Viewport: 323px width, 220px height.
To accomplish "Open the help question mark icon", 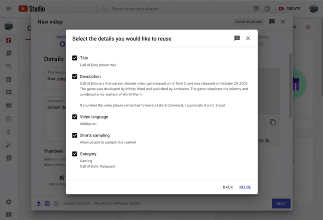I will [267, 9].
